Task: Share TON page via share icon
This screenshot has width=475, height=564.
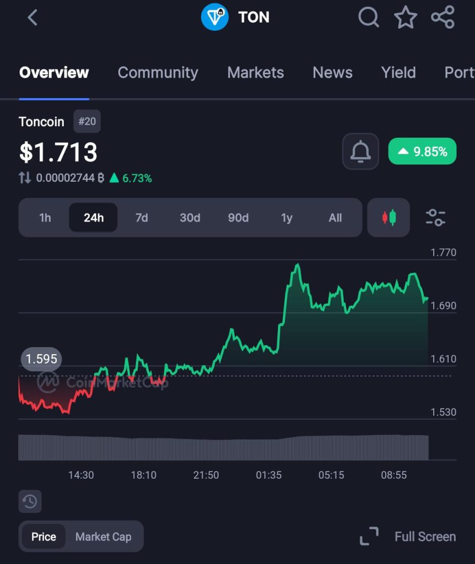Action: pyautogui.click(x=443, y=17)
